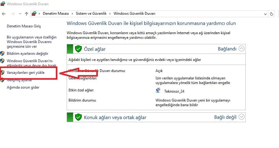Screen dimensions: 279x148
Task: Click the Control Panel icon in address bar
Action: click(34, 14)
